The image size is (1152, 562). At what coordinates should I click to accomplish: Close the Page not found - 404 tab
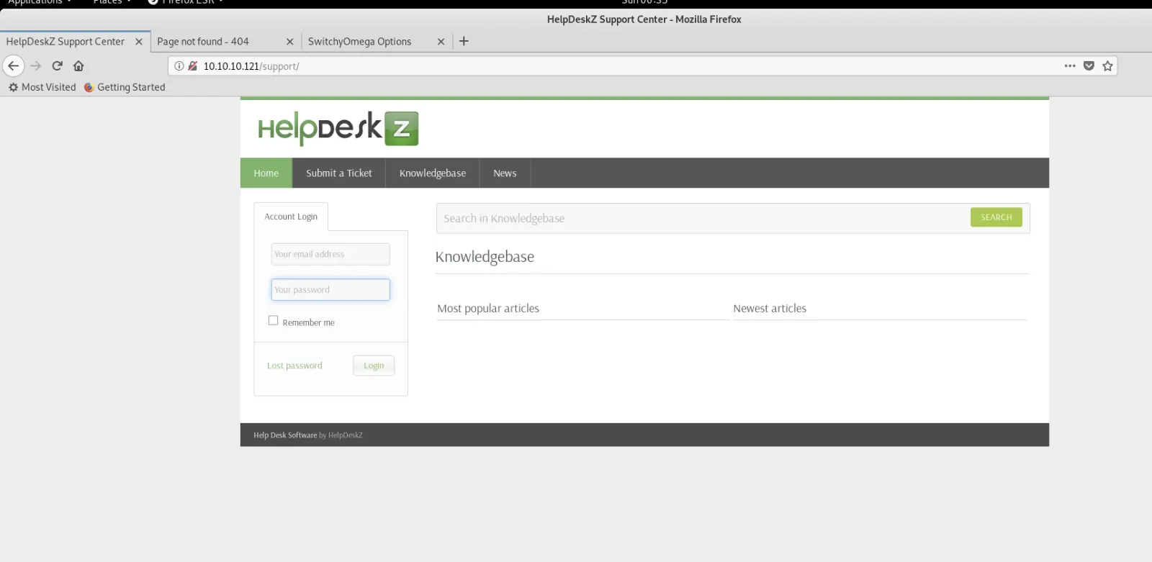[289, 42]
